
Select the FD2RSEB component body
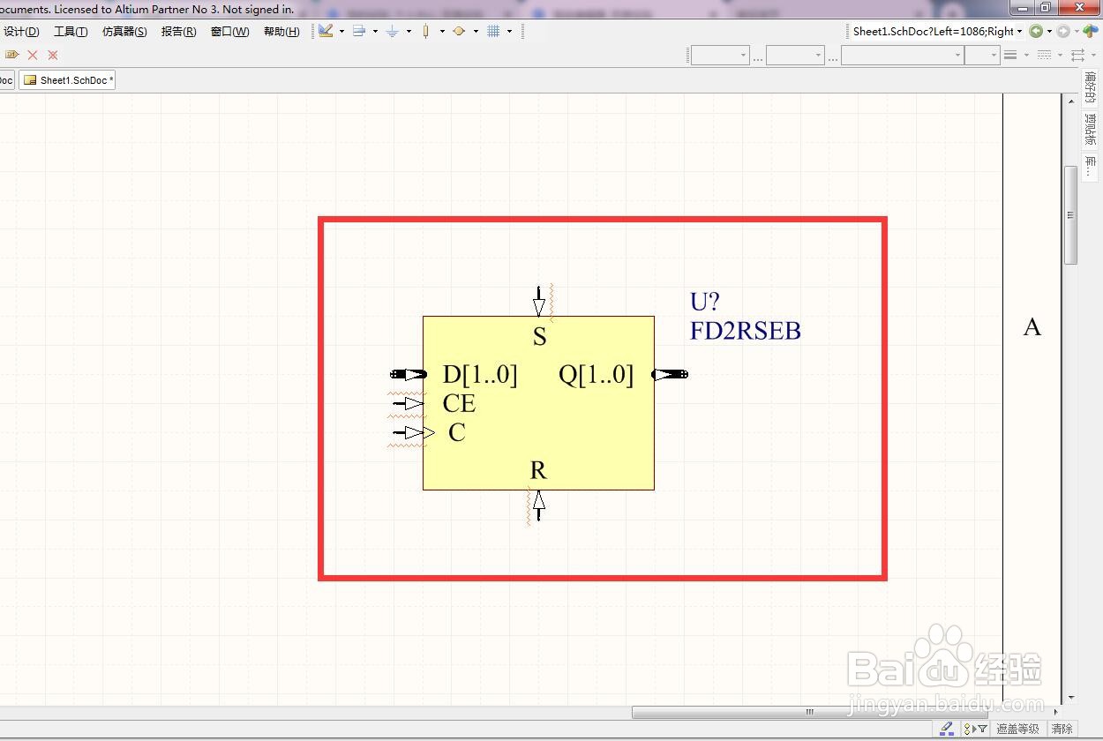point(538,403)
